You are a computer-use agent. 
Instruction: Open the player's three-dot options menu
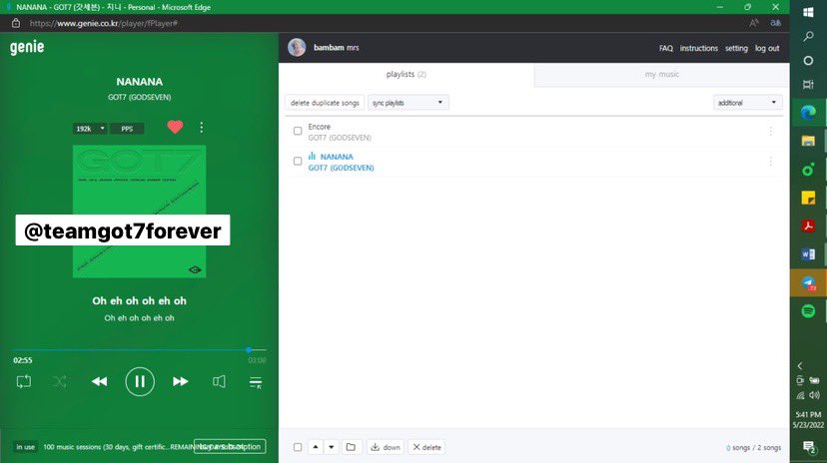[x=202, y=128]
